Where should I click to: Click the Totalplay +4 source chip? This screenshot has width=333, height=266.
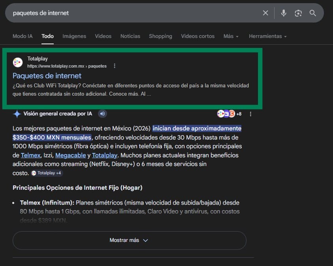[x=47, y=173]
